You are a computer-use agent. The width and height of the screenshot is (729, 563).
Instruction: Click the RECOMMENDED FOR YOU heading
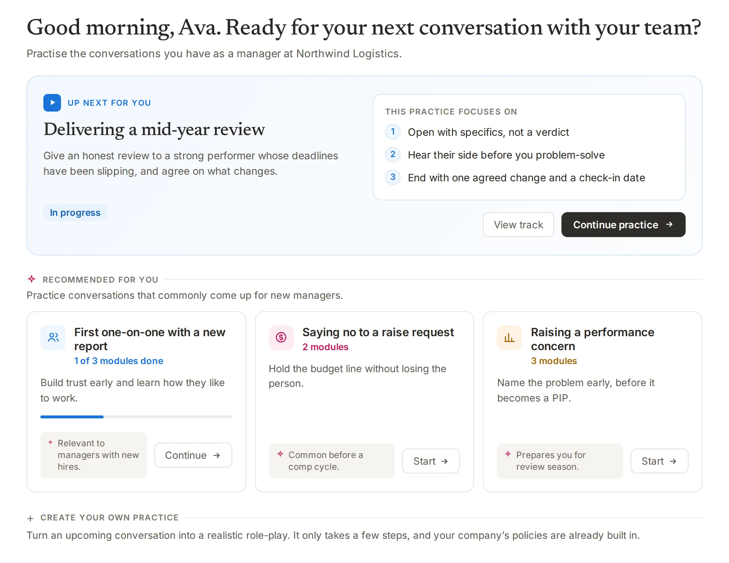[100, 280]
